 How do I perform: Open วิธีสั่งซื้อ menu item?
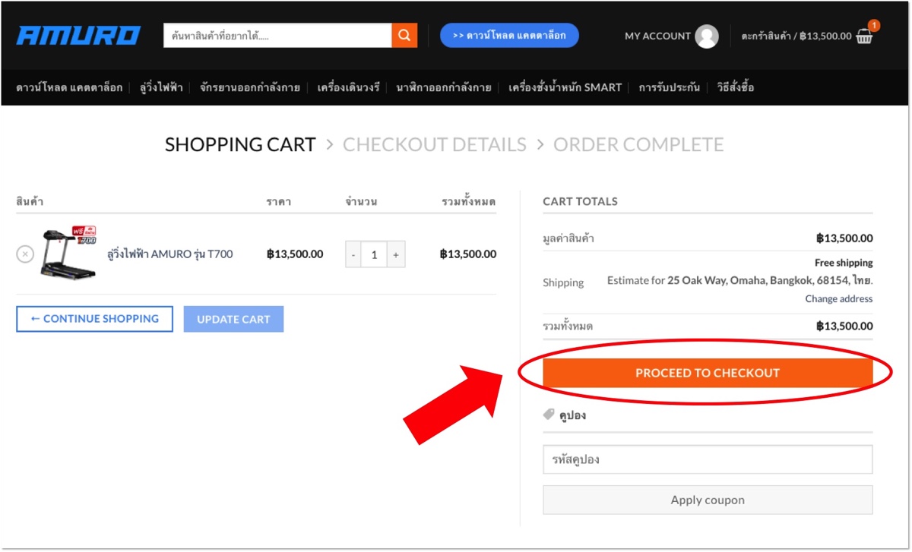[736, 87]
